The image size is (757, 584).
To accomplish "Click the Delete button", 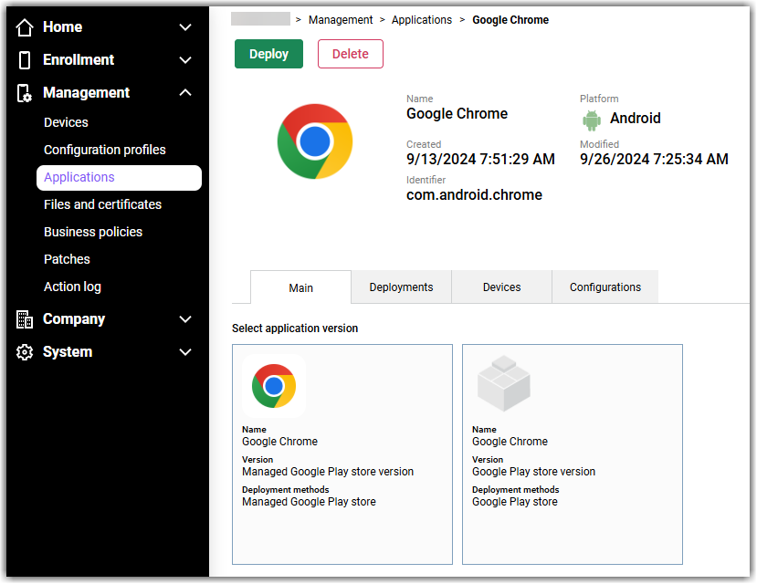I will point(351,54).
